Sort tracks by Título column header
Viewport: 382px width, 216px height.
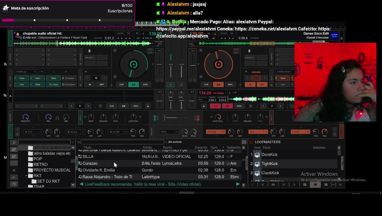[87, 148]
